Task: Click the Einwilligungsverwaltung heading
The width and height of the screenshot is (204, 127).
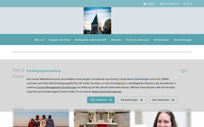Action: 44,71
